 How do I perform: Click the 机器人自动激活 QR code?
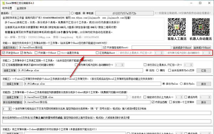[x=201, y=27]
